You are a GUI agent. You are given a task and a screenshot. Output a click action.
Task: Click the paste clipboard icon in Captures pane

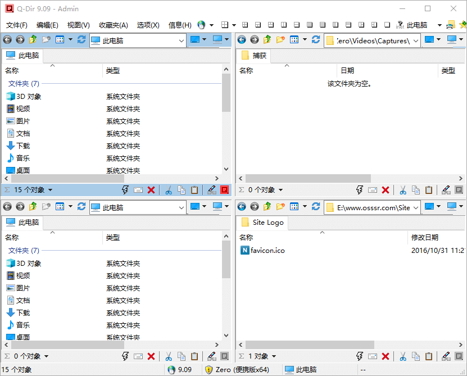tap(429, 190)
